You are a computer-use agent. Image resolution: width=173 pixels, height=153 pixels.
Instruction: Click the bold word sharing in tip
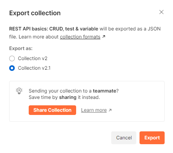tap(68, 97)
